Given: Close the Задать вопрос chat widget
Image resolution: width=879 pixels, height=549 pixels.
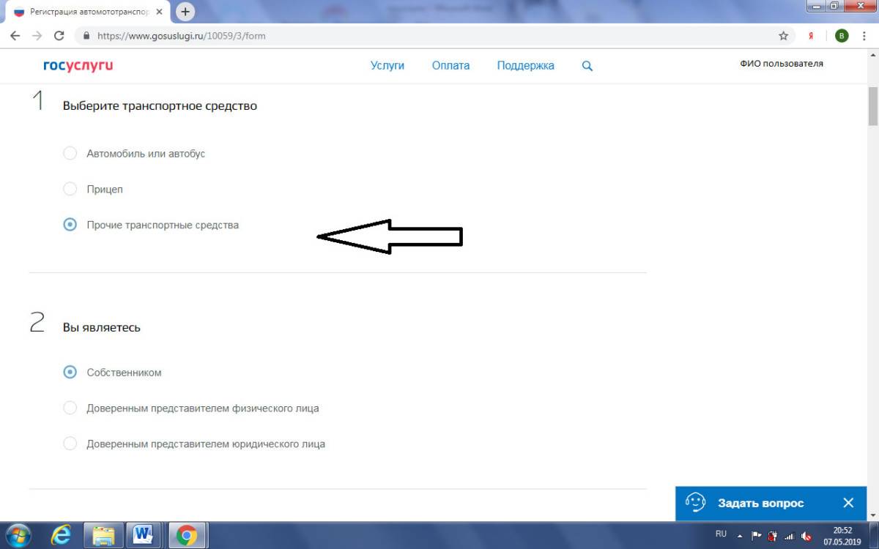Looking at the screenshot, I should (848, 503).
